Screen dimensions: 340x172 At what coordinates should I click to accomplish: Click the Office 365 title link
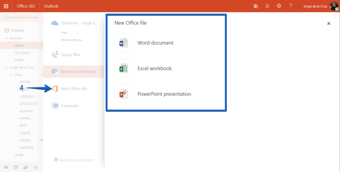click(x=26, y=6)
